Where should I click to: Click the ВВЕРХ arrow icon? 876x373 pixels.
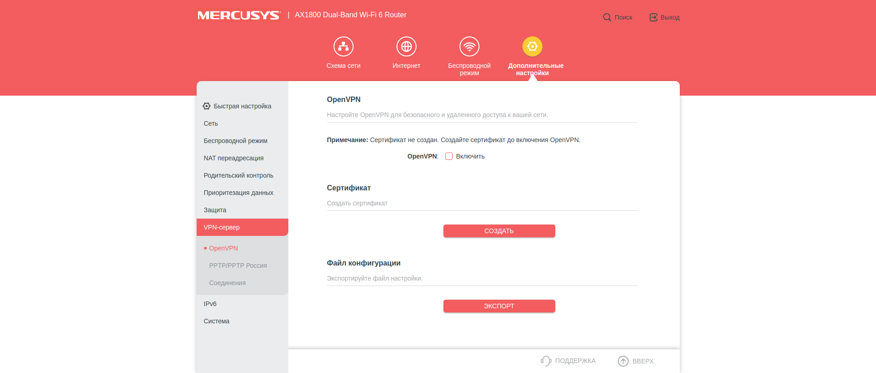coord(623,361)
